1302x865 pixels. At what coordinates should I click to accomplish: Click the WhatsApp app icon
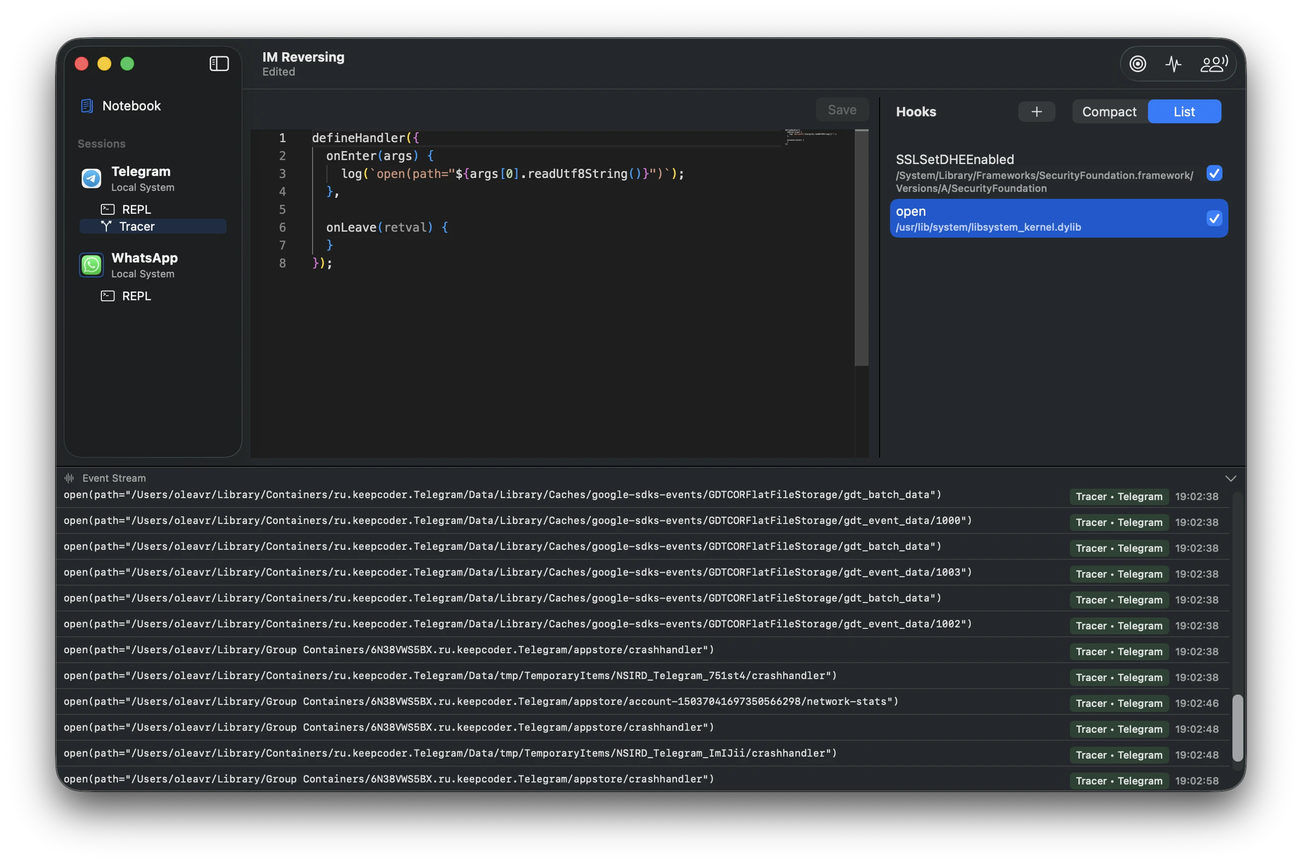click(91, 265)
